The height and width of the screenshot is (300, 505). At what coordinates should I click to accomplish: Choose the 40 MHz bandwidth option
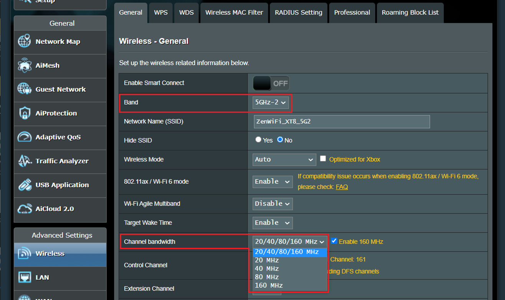(290, 269)
